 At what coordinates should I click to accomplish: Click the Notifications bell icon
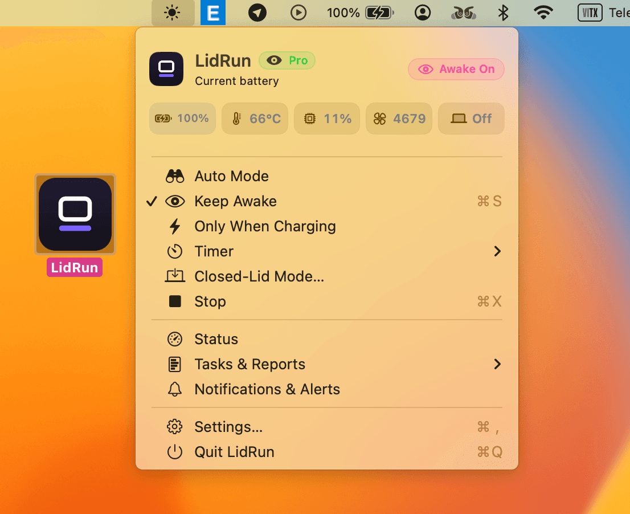click(x=175, y=389)
